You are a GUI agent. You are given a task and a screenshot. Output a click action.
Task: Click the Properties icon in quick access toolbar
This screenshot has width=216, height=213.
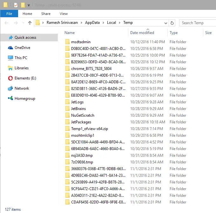point(16,5)
